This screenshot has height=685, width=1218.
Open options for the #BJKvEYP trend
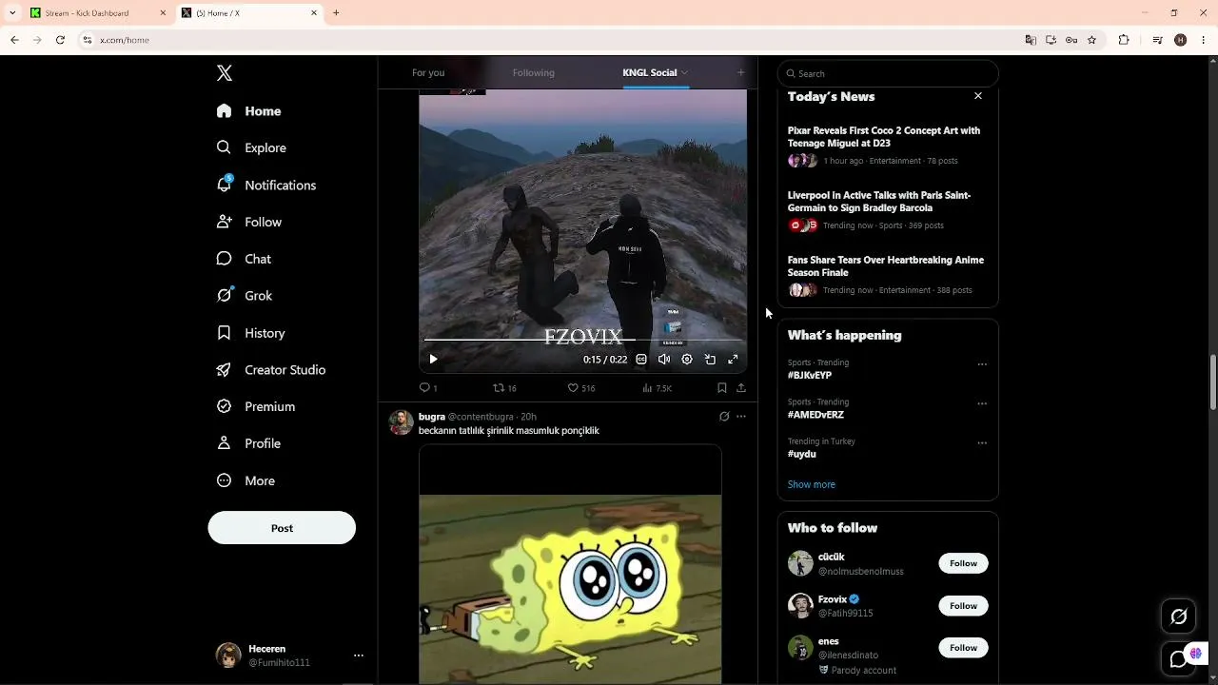tap(982, 364)
